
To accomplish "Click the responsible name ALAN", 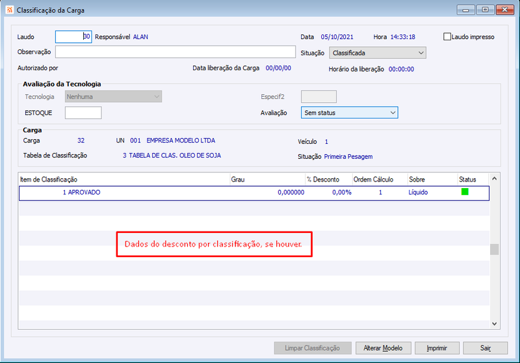I will 140,37.
